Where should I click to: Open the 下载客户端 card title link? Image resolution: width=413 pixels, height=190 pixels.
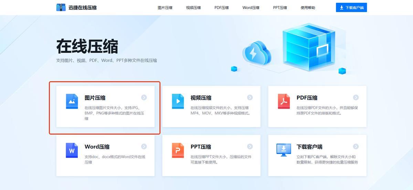click(x=309, y=147)
